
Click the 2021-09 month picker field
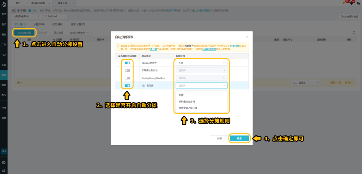pyautogui.click(x=55, y=16)
